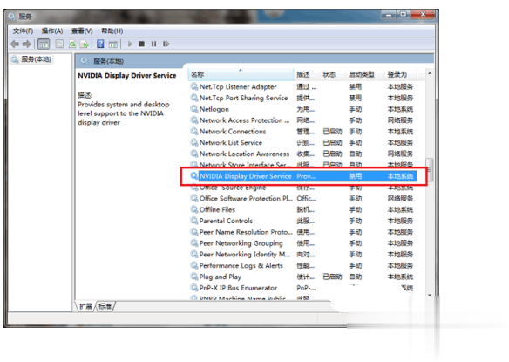Image resolution: width=509 pixels, height=362 pixels.
Task: Switch to the 标准 tab
Action: [x=105, y=306]
